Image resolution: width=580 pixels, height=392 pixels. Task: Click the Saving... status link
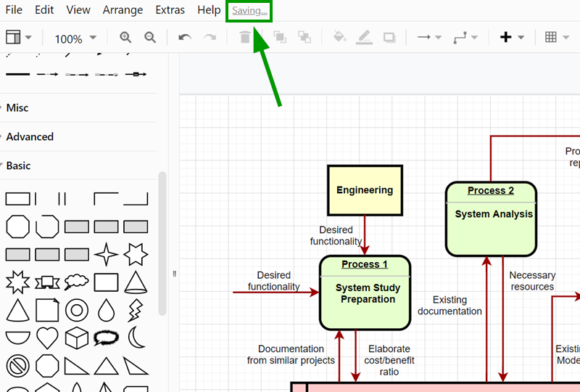tap(249, 11)
